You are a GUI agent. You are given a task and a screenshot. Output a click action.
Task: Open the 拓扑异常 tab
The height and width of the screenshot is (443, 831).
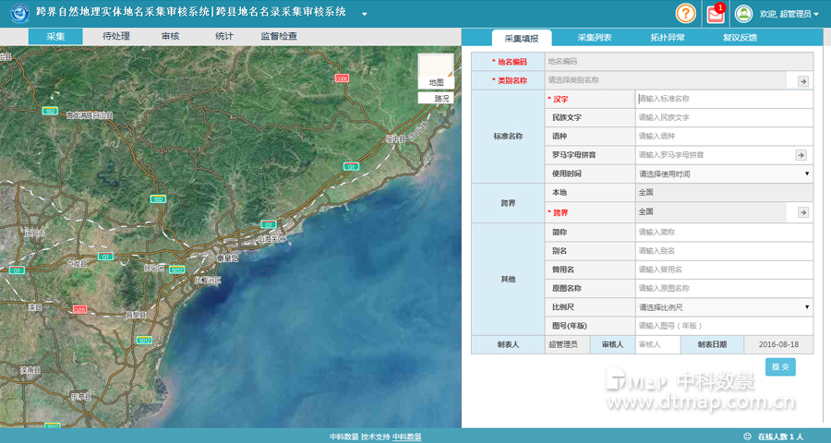667,38
